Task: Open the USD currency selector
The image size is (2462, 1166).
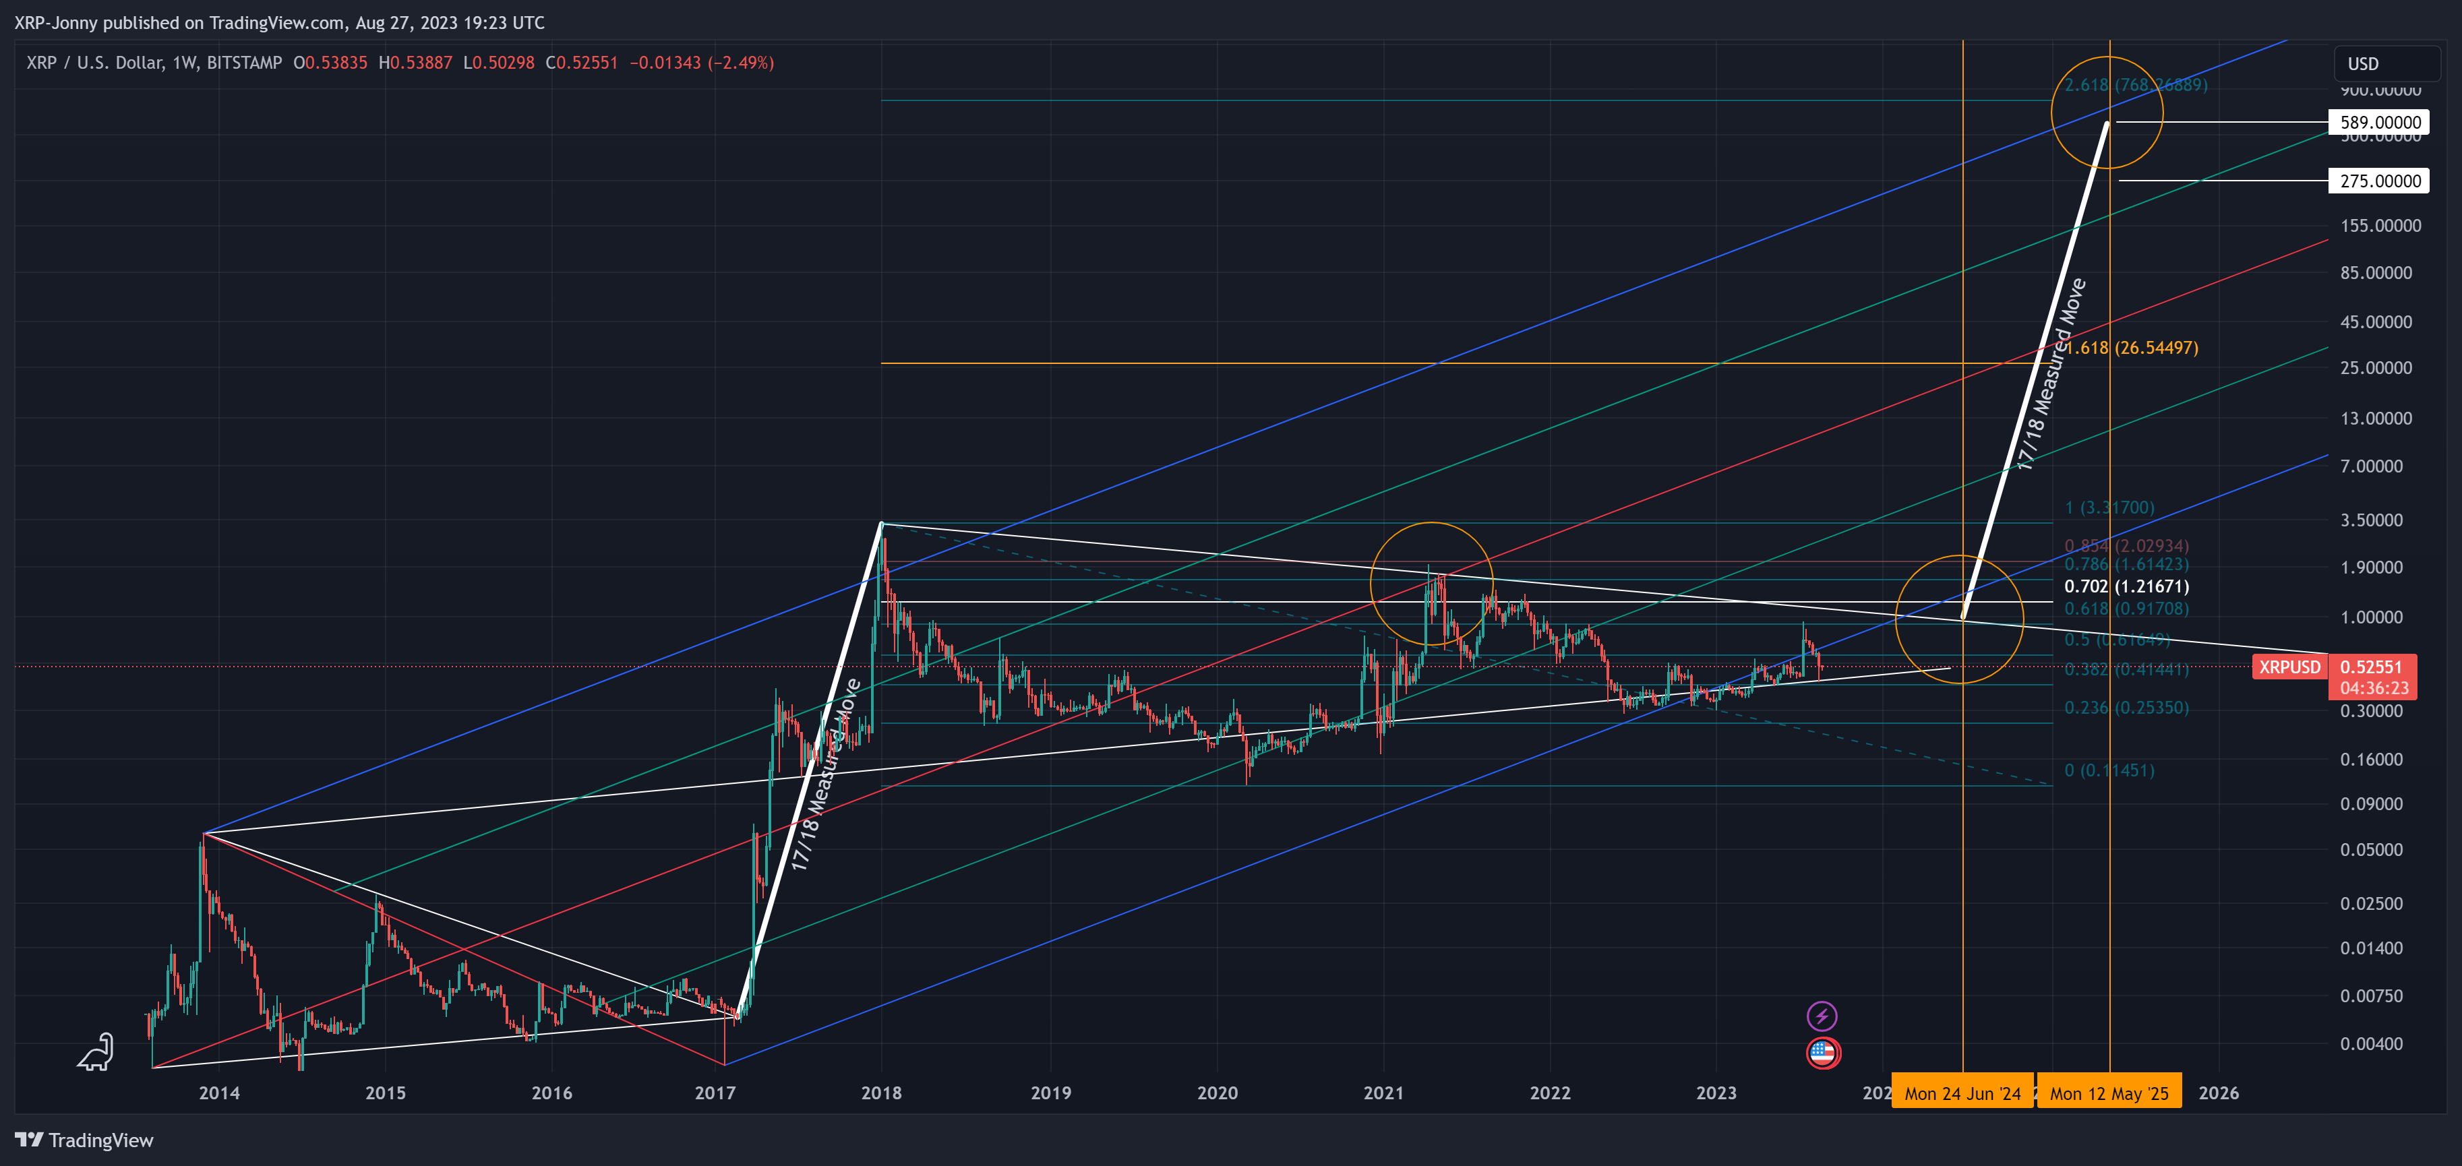Action: coord(2386,63)
